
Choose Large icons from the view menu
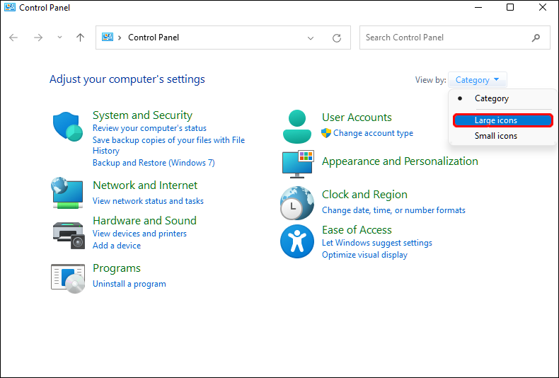(x=496, y=120)
